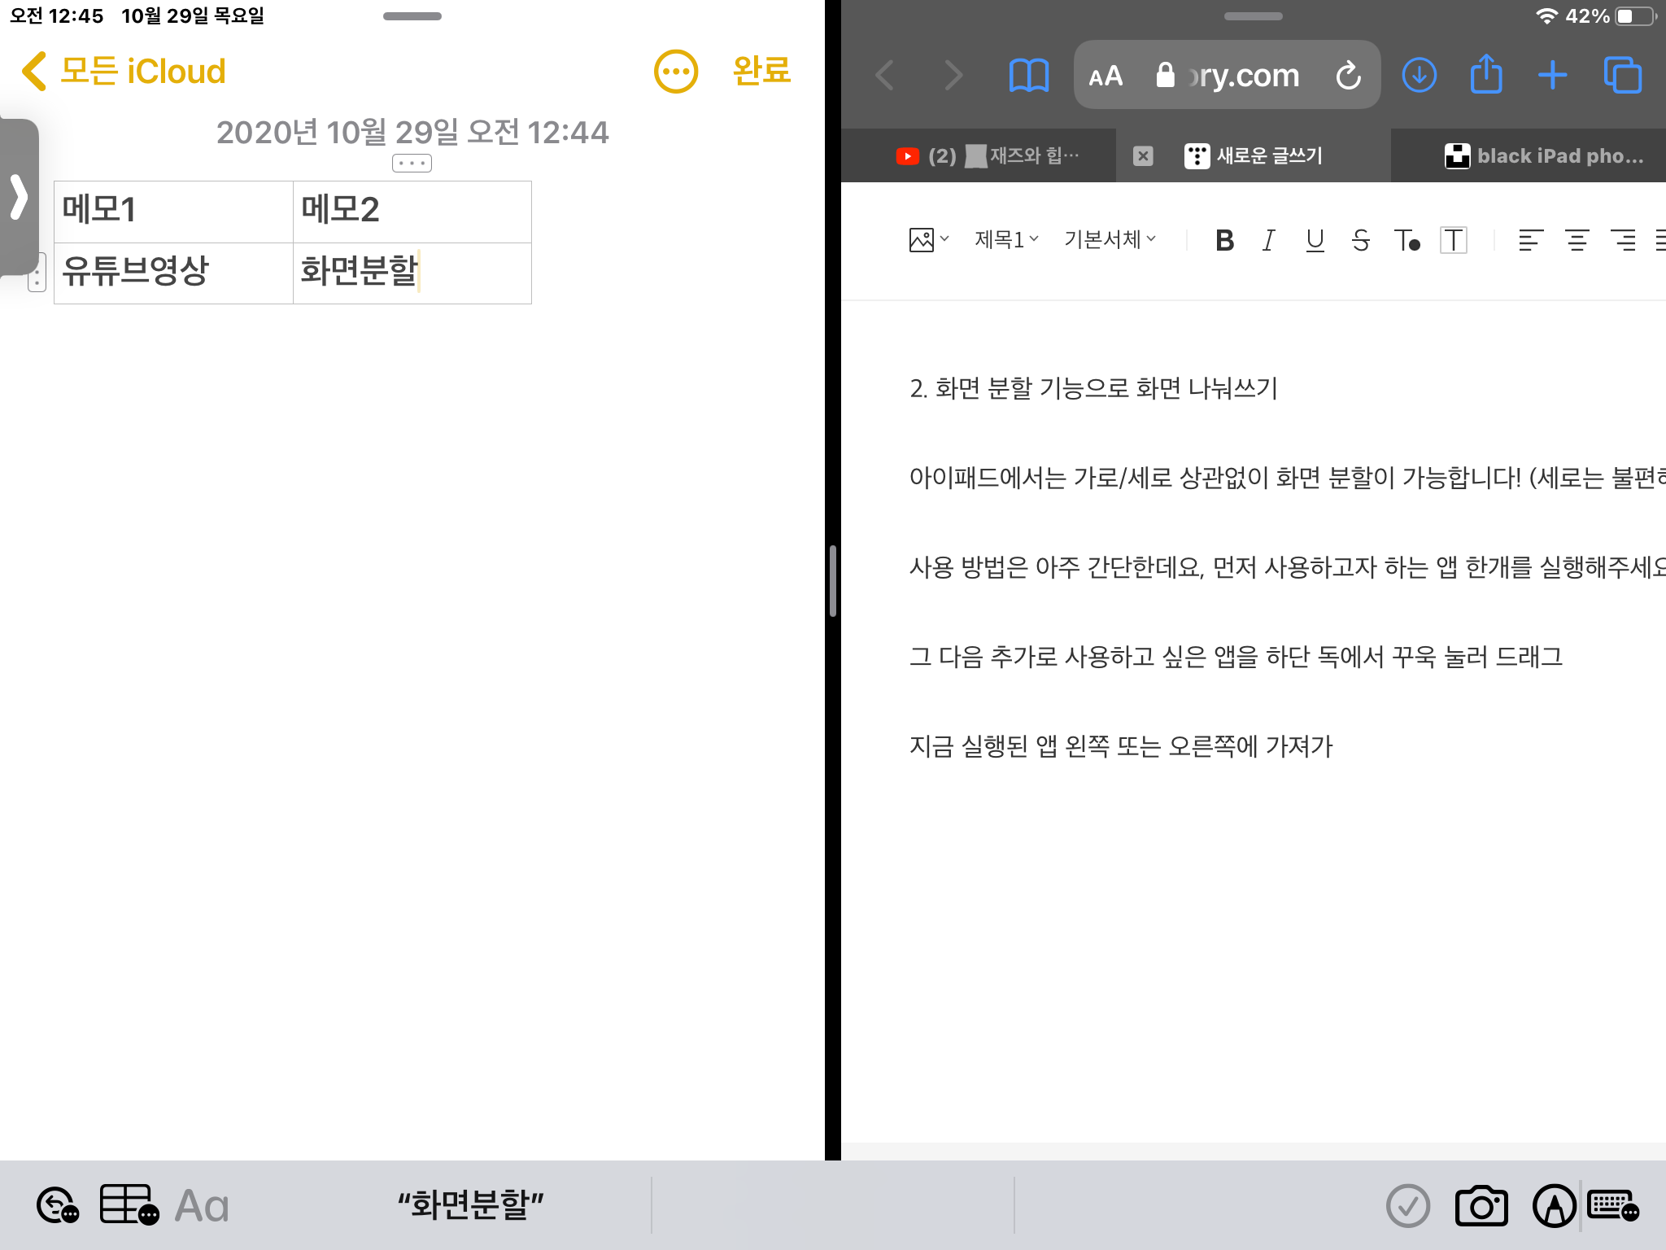The image size is (1666, 1250).
Task: Tap the checklist checkmark button
Action: [1408, 1206]
